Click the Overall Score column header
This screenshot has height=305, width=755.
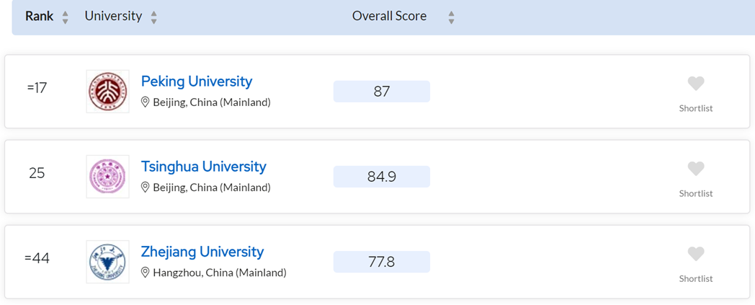pos(390,16)
